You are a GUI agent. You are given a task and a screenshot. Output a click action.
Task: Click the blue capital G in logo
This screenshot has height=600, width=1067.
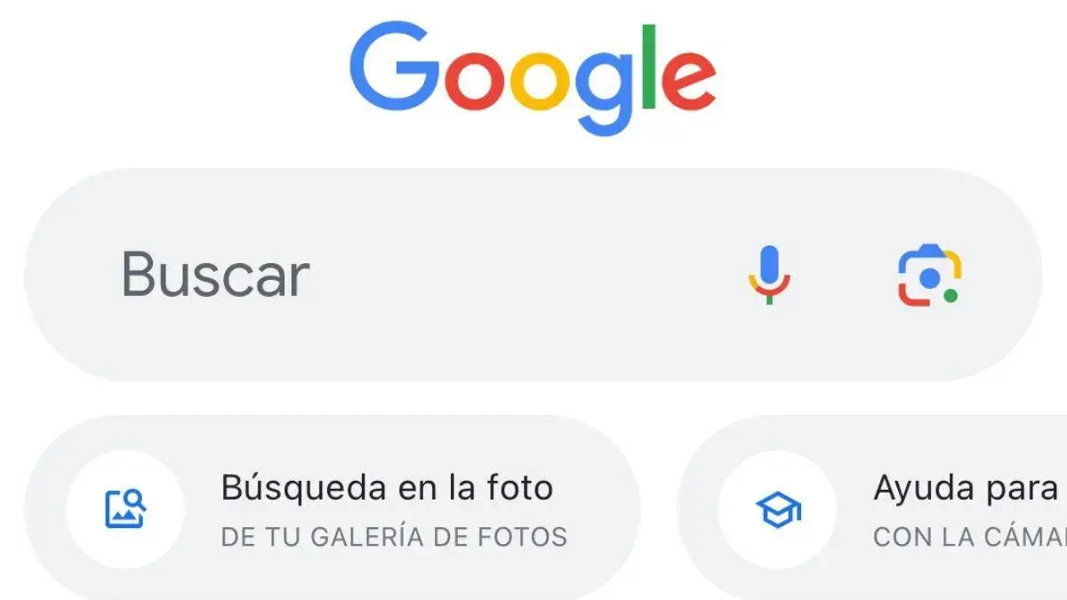pyautogui.click(x=395, y=67)
